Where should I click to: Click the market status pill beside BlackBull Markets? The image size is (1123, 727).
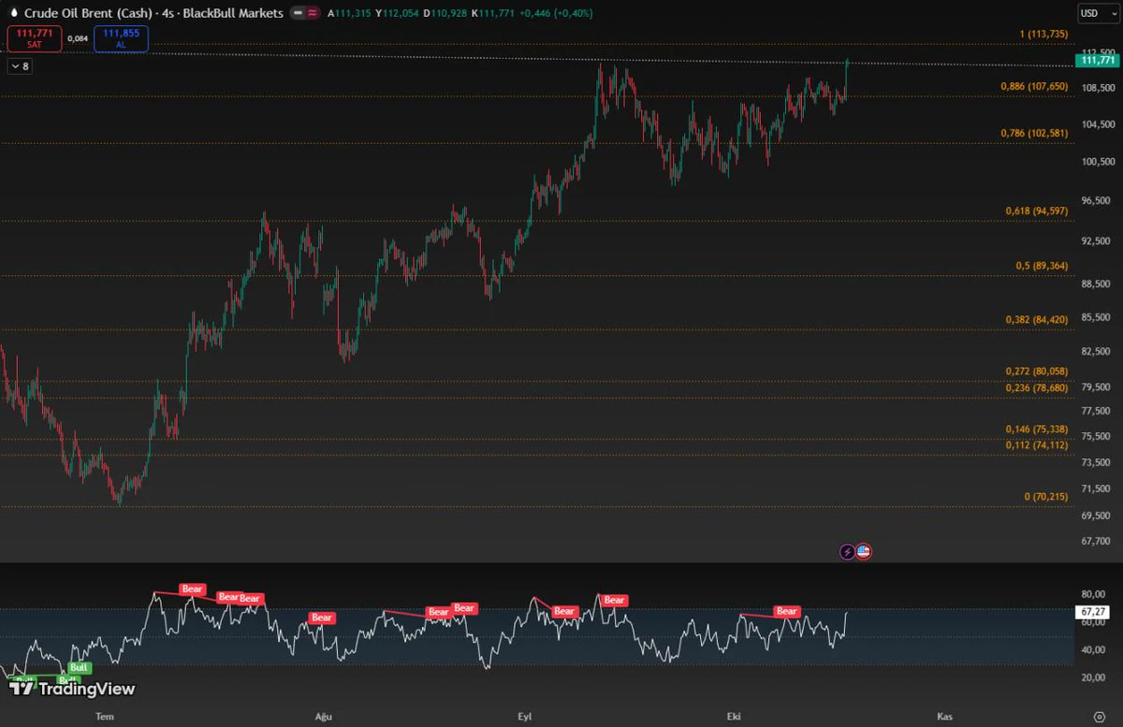point(304,14)
